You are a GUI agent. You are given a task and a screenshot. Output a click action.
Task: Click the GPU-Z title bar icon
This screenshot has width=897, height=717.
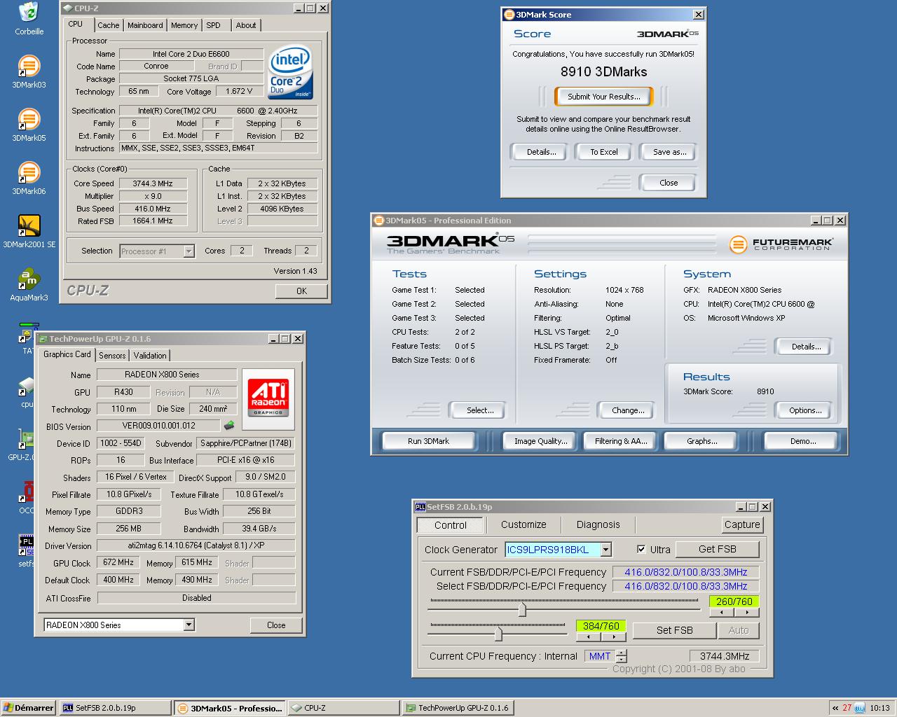[x=43, y=339]
